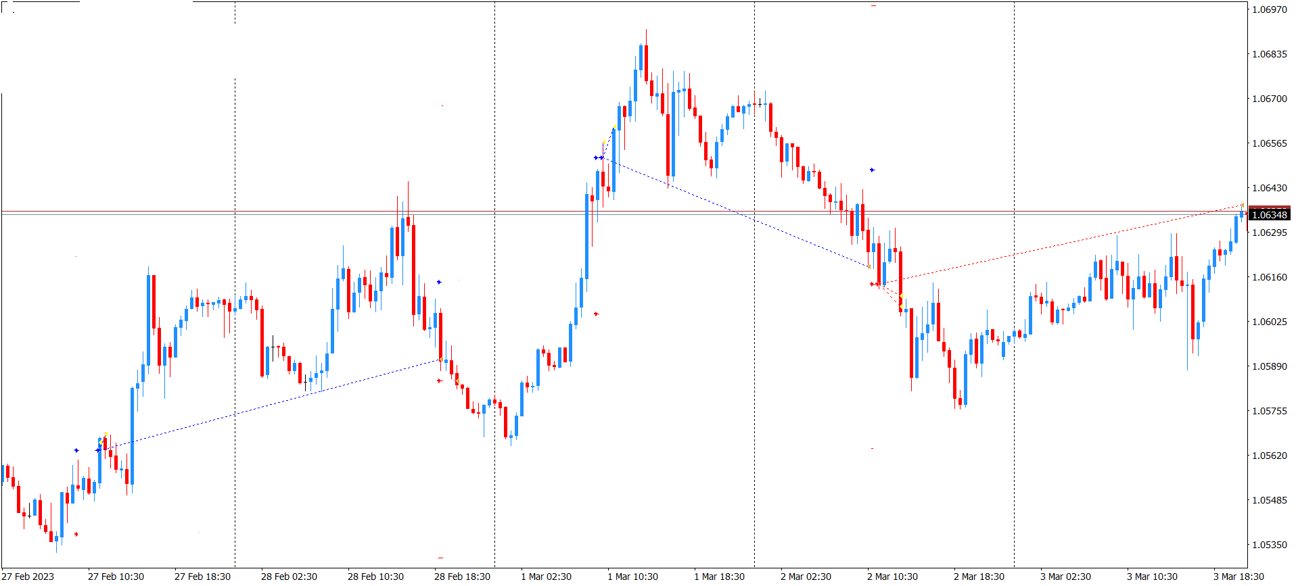Image resolution: width=1296 pixels, height=586 pixels.
Task: Click the 27 Feb 2023 time label
Action: click(x=28, y=577)
